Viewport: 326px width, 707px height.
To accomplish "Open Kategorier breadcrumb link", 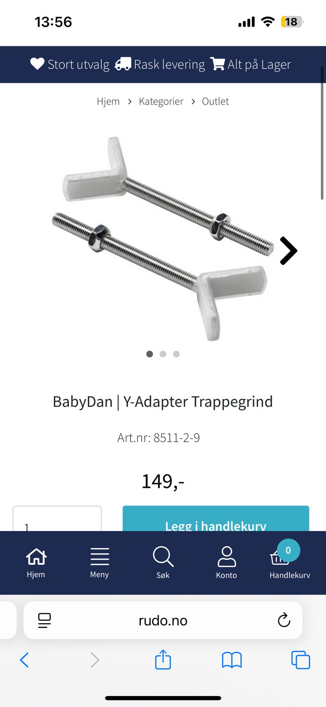I will [161, 101].
